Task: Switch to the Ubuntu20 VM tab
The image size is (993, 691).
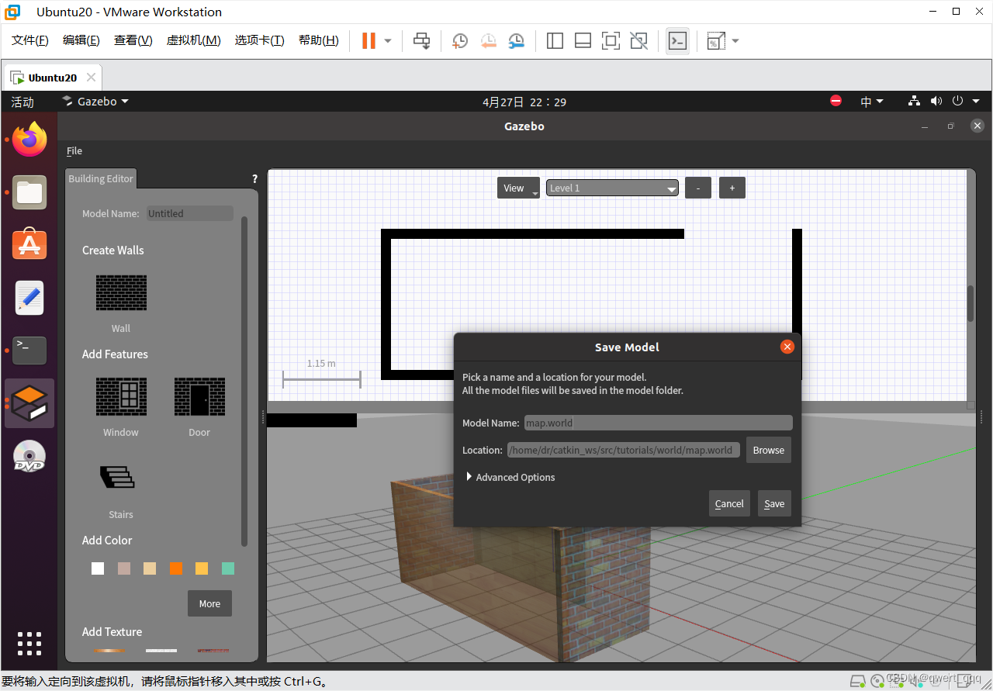Action: tap(53, 78)
